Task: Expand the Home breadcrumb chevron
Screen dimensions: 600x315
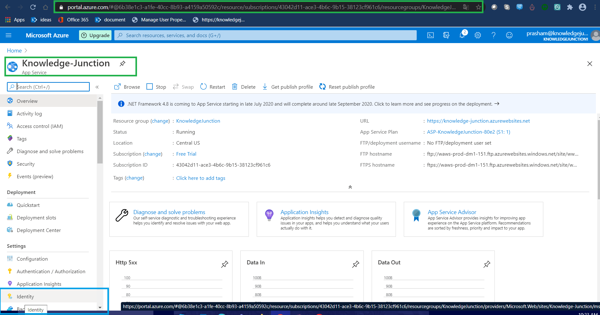Action: coord(26,51)
